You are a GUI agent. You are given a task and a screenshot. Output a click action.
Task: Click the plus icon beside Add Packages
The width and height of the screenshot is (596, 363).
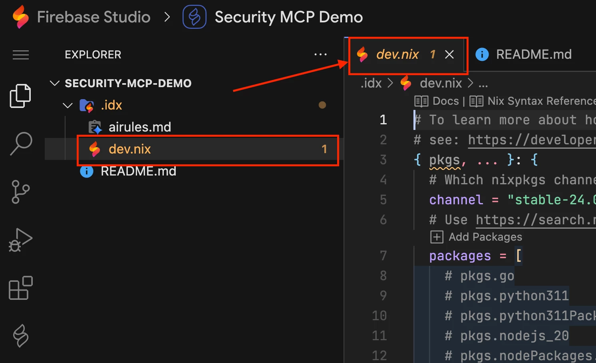437,237
